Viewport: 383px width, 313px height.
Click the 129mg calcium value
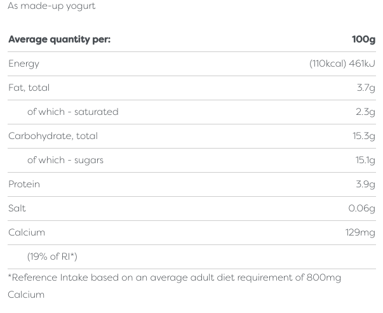click(x=360, y=232)
